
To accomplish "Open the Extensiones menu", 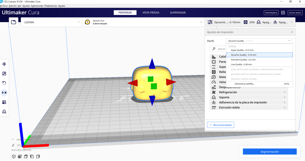I will (x=37, y=6).
